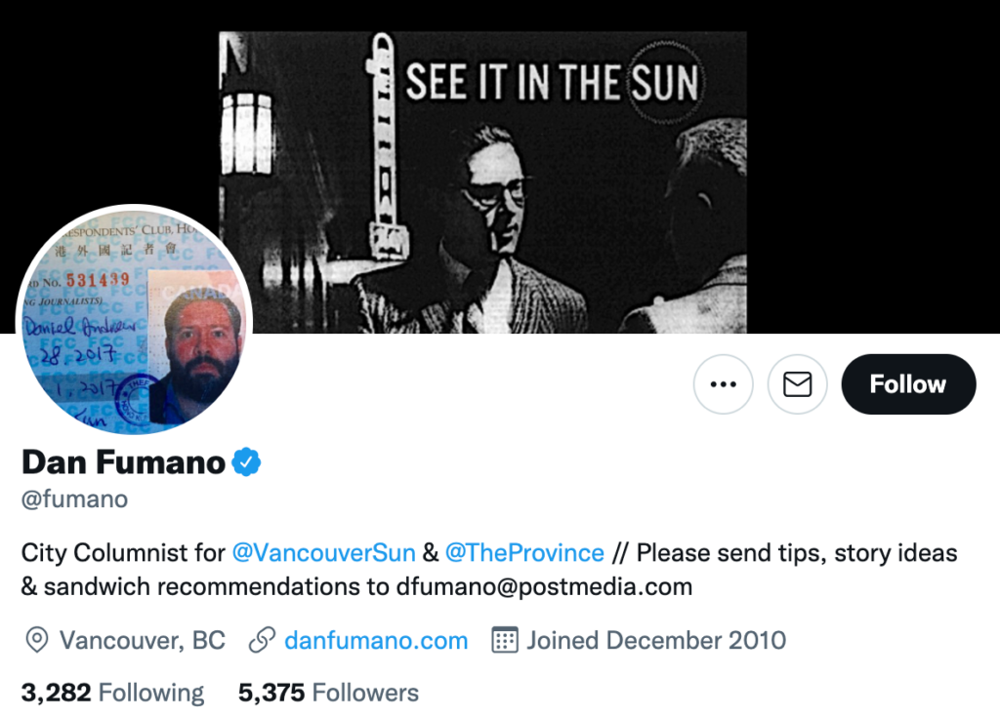The height and width of the screenshot is (718, 1000).
Task: Visit the danfumano.com website link
Action: (x=376, y=641)
